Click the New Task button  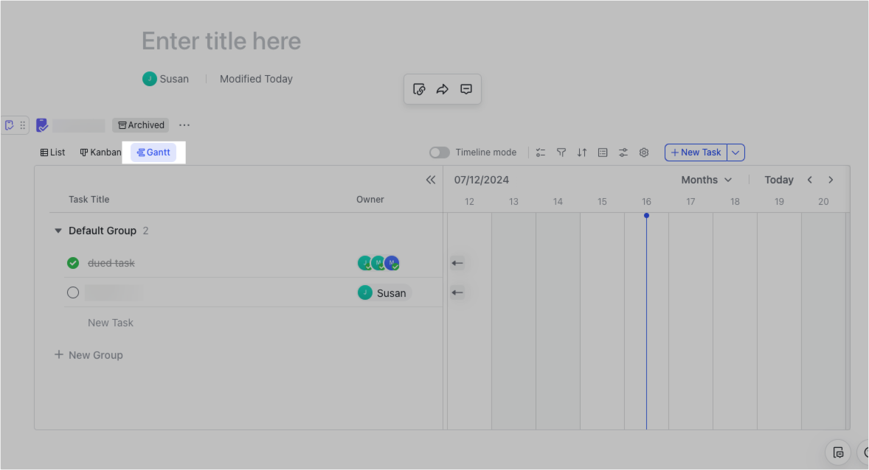695,152
